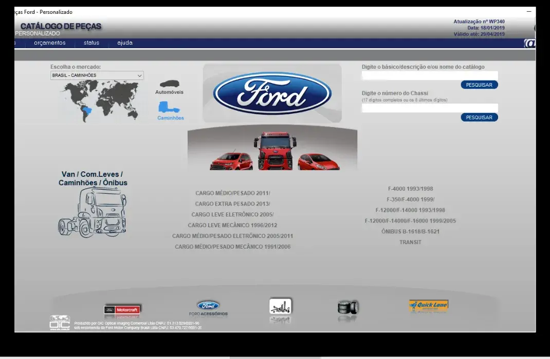
Task: Minimize the window
Action: coord(529,12)
